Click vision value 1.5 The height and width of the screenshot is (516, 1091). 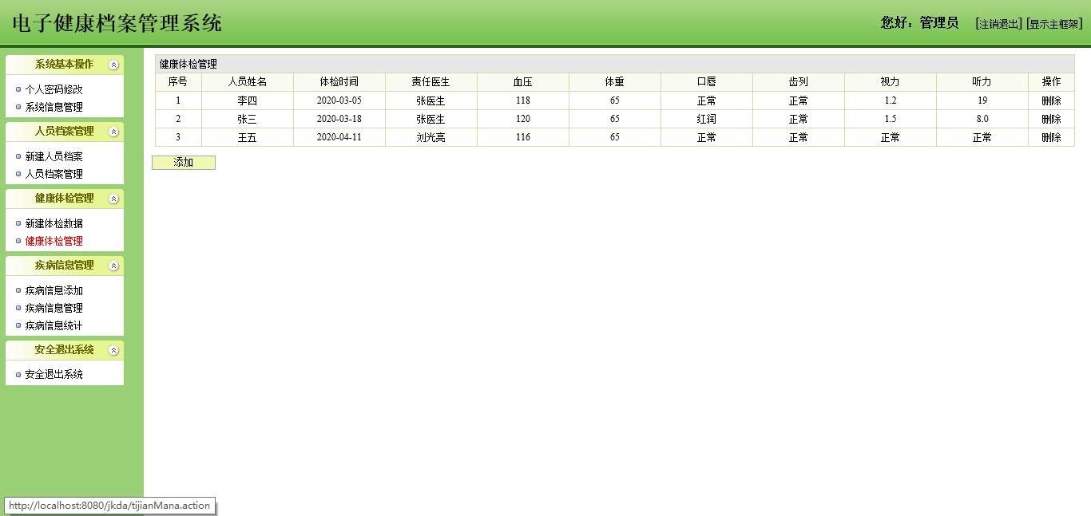(x=891, y=119)
